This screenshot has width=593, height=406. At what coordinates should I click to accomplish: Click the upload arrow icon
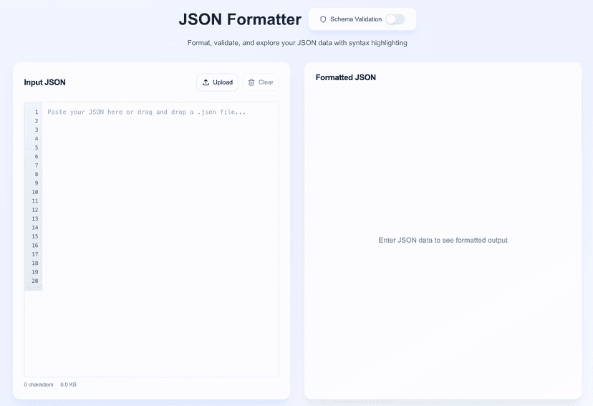[206, 82]
